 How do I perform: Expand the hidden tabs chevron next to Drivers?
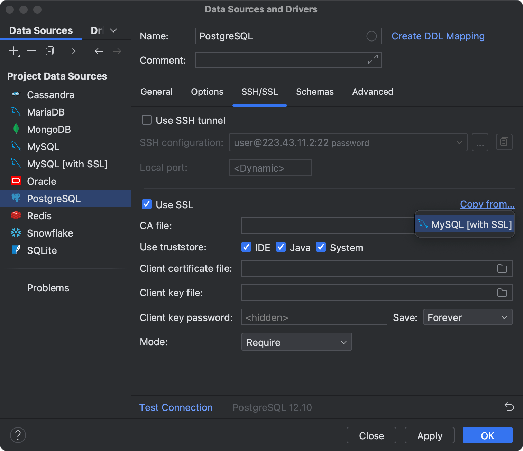(x=113, y=30)
